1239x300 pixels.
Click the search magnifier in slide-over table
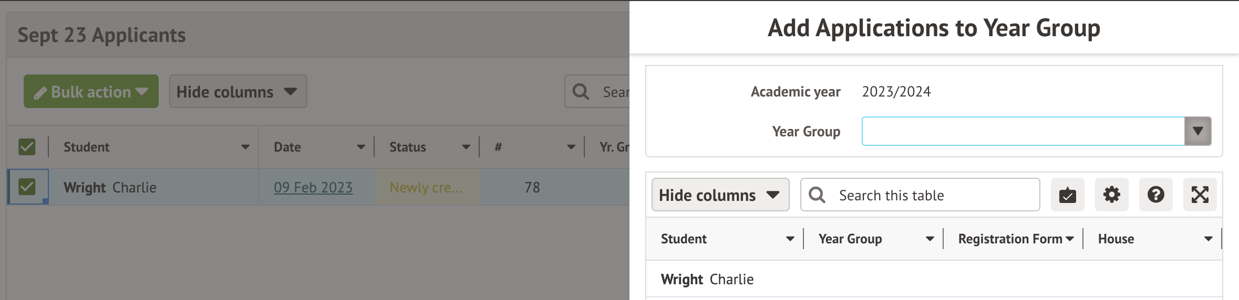point(817,195)
